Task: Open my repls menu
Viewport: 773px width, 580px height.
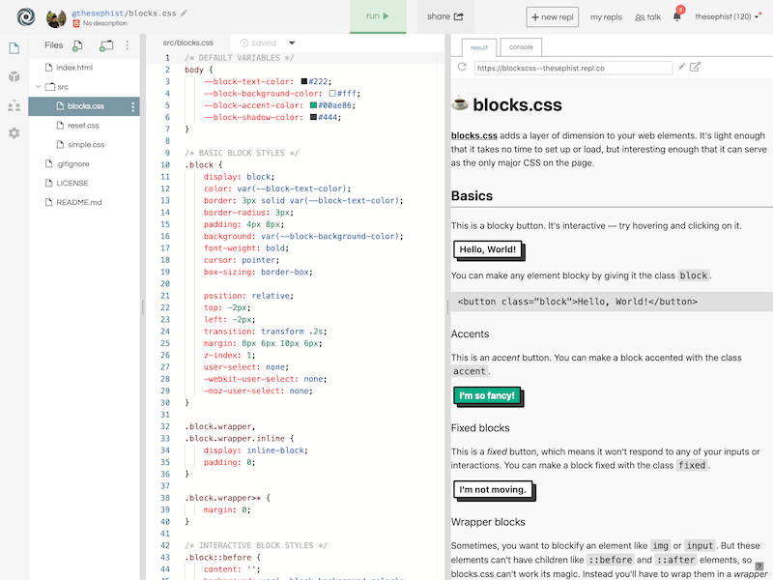Action: (x=606, y=16)
